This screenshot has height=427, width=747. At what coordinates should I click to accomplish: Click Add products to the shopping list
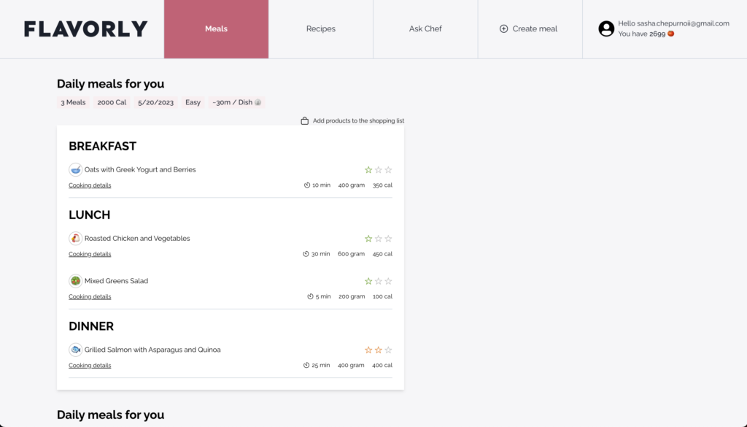click(358, 120)
